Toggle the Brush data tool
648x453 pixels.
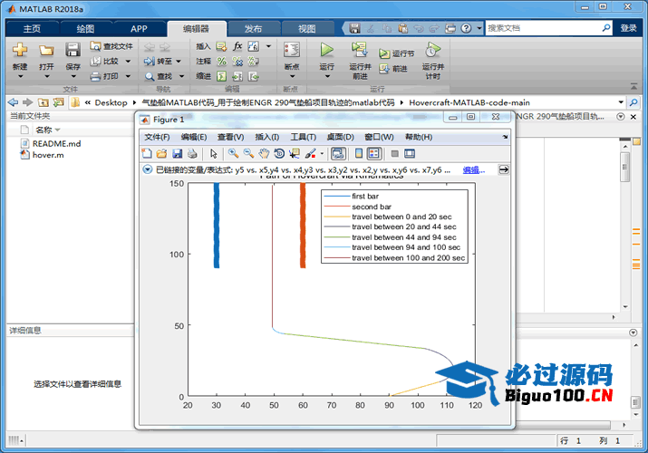[310, 154]
